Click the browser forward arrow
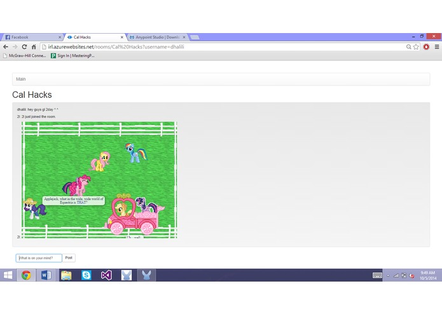442x314 pixels. pos(15,47)
